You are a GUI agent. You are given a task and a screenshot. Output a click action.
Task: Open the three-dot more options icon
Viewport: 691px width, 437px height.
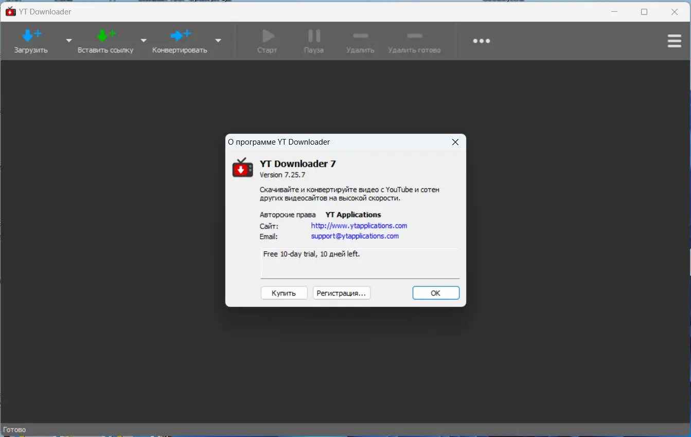click(x=481, y=41)
